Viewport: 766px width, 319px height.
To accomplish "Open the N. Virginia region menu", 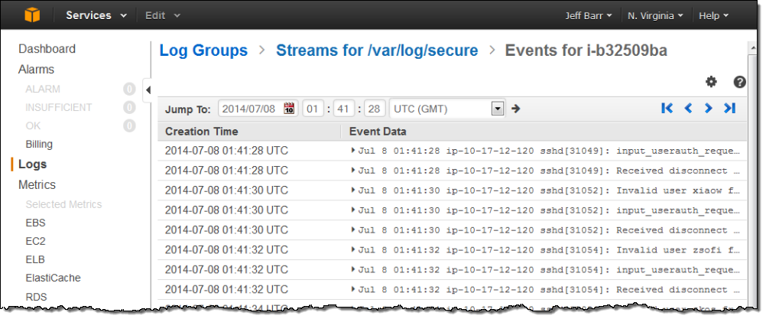I will point(654,15).
